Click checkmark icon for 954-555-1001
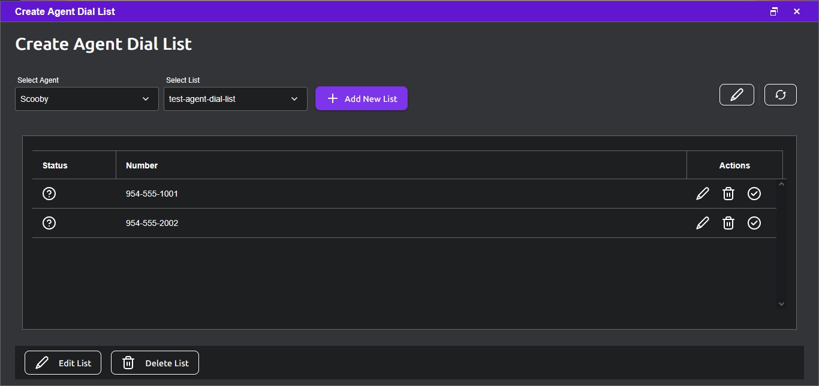The height and width of the screenshot is (386, 819). (x=754, y=194)
